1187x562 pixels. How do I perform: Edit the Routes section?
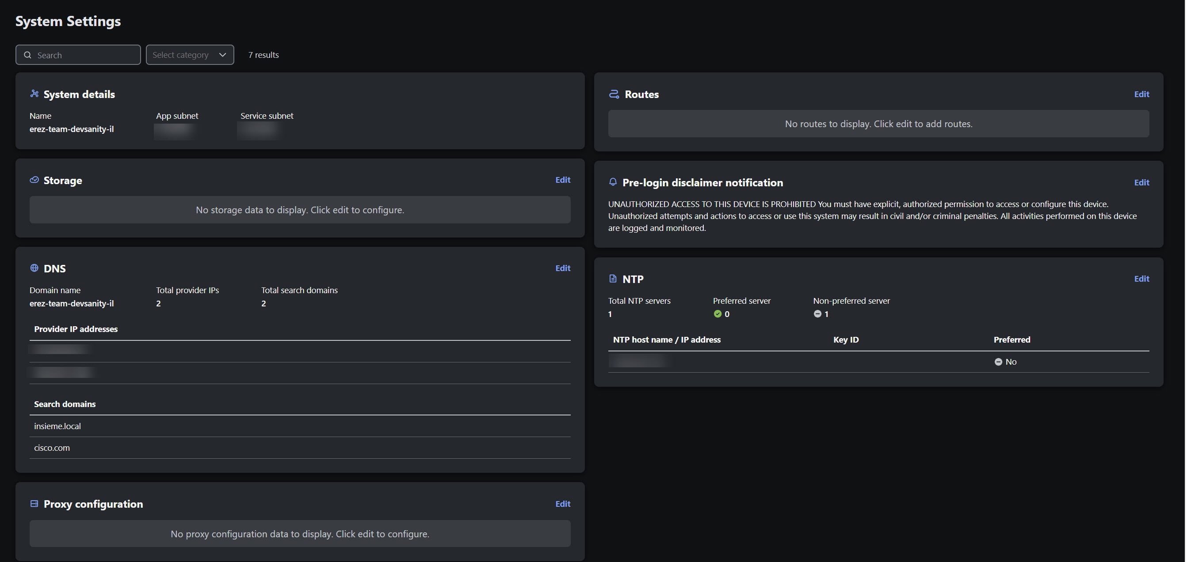pos(1141,94)
